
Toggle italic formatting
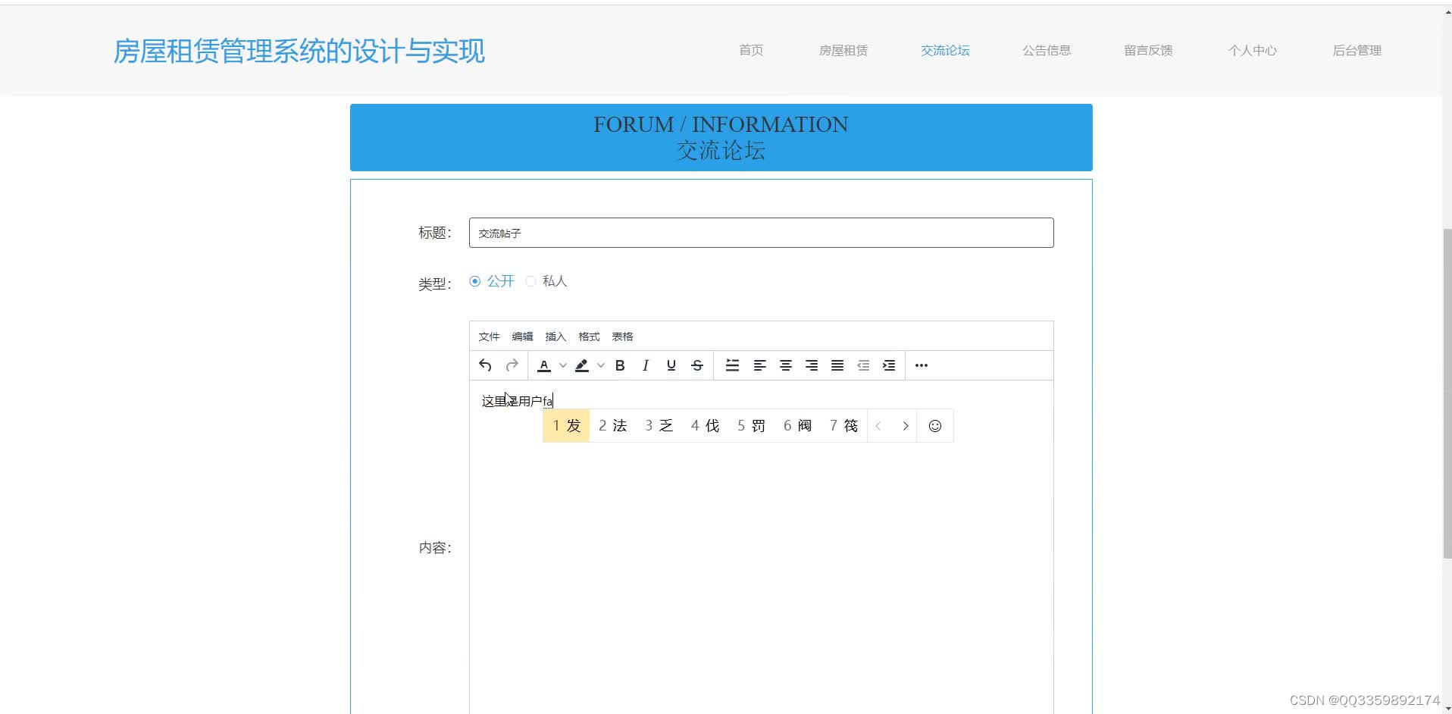tap(646, 365)
